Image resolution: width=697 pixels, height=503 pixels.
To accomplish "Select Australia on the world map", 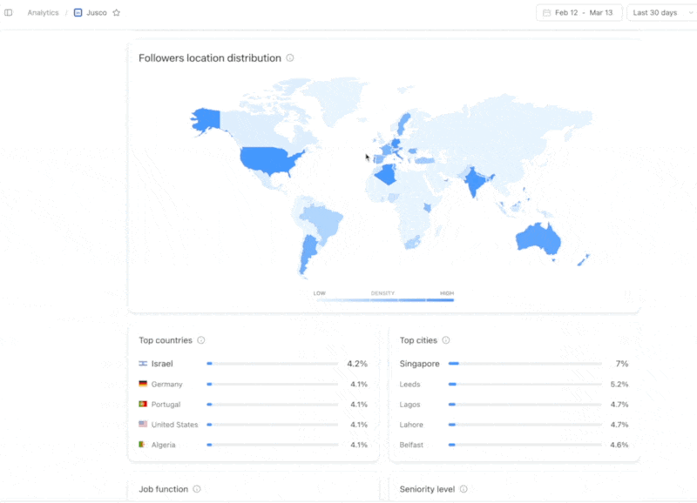I will click(x=536, y=237).
